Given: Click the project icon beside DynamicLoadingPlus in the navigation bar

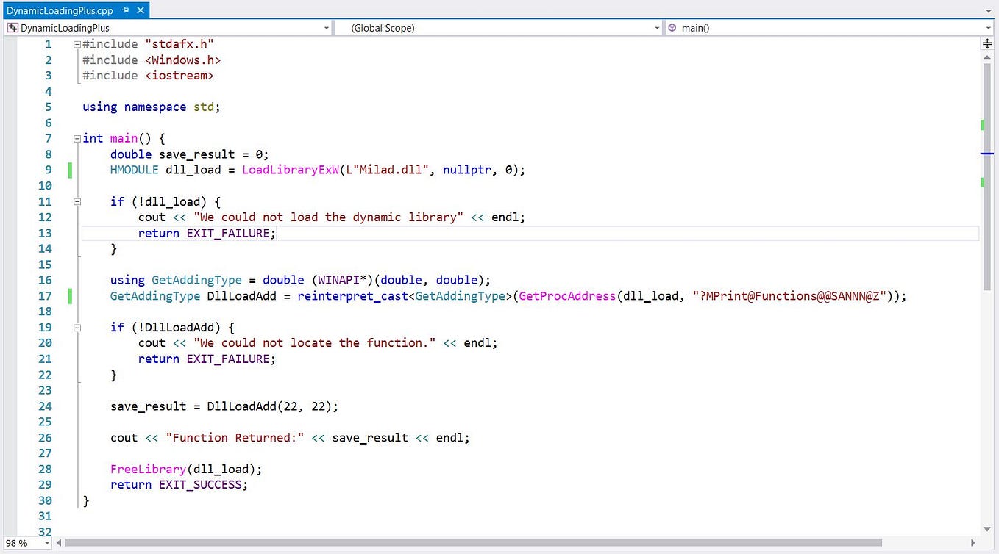Looking at the screenshot, I should pos(12,27).
